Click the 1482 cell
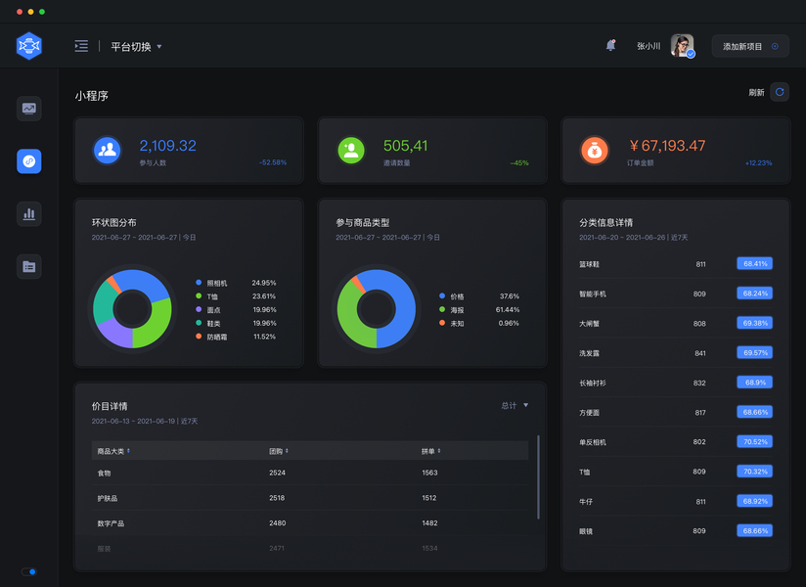Image resolution: width=806 pixels, height=587 pixels. [429, 522]
